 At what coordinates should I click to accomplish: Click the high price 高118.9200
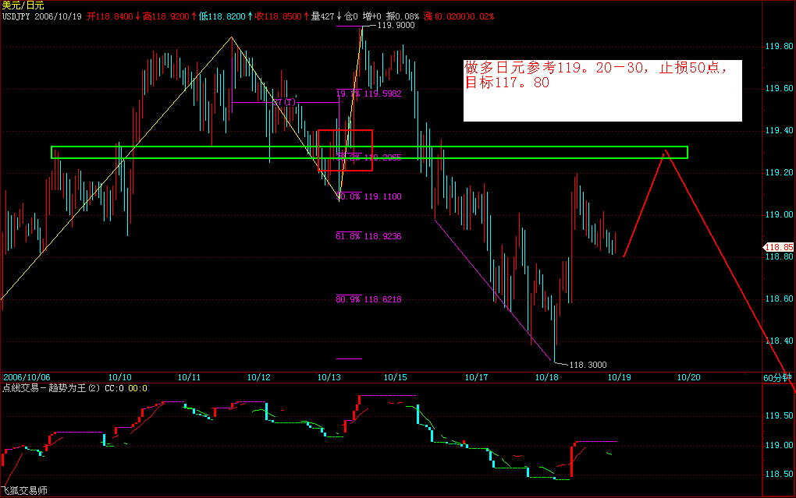[166, 16]
